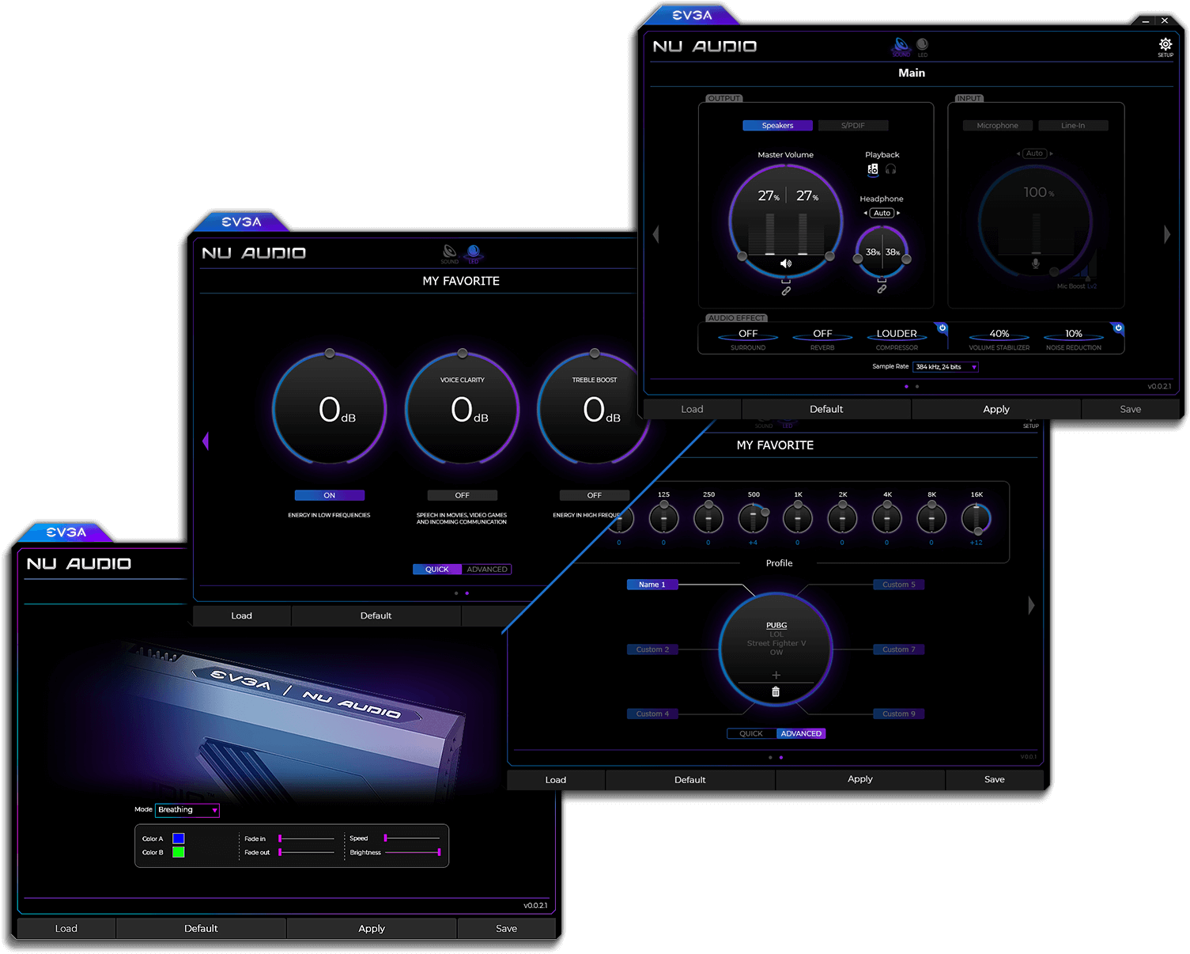1190x954 pixels.
Task: Toggle the Noise Reduction power button
Action: coord(1118,327)
